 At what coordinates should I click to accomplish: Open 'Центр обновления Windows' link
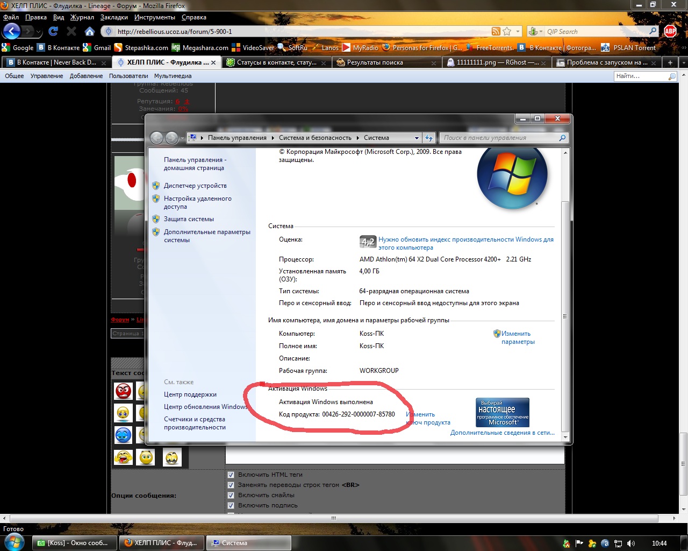point(206,407)
